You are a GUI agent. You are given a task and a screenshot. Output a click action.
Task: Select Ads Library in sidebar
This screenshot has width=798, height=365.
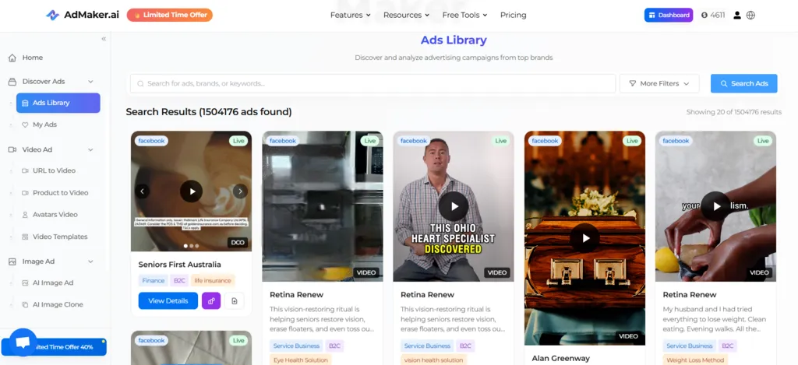coord(58,103)
